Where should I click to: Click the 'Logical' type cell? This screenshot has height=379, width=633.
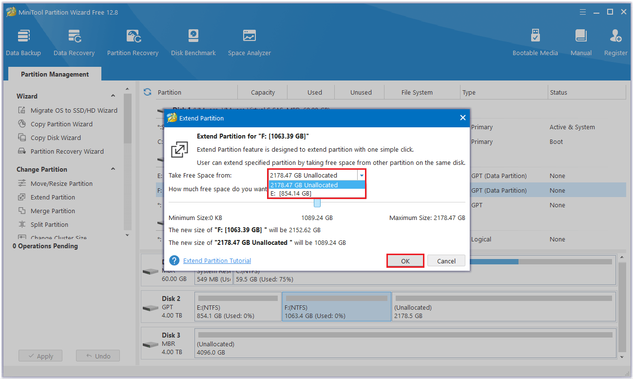tap(481, 239)
